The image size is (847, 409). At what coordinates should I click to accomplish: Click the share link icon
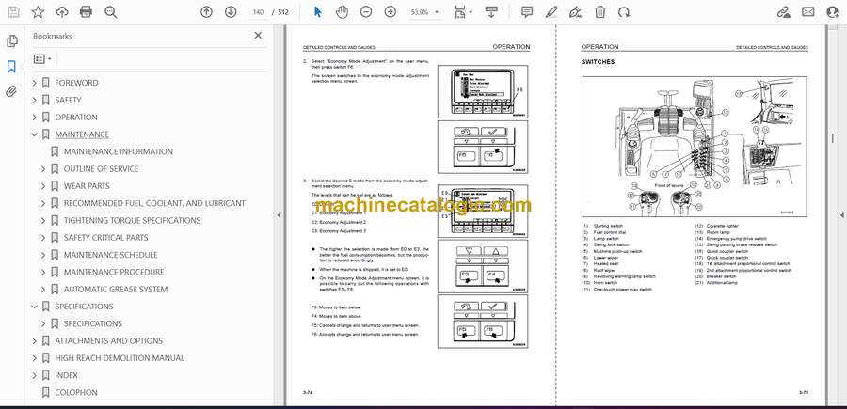coord(783,12)
